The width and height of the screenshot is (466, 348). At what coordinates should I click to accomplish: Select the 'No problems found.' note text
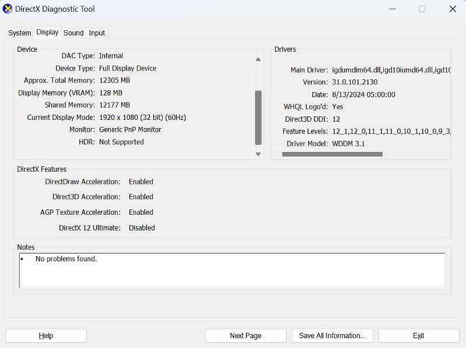click(66, 259)
